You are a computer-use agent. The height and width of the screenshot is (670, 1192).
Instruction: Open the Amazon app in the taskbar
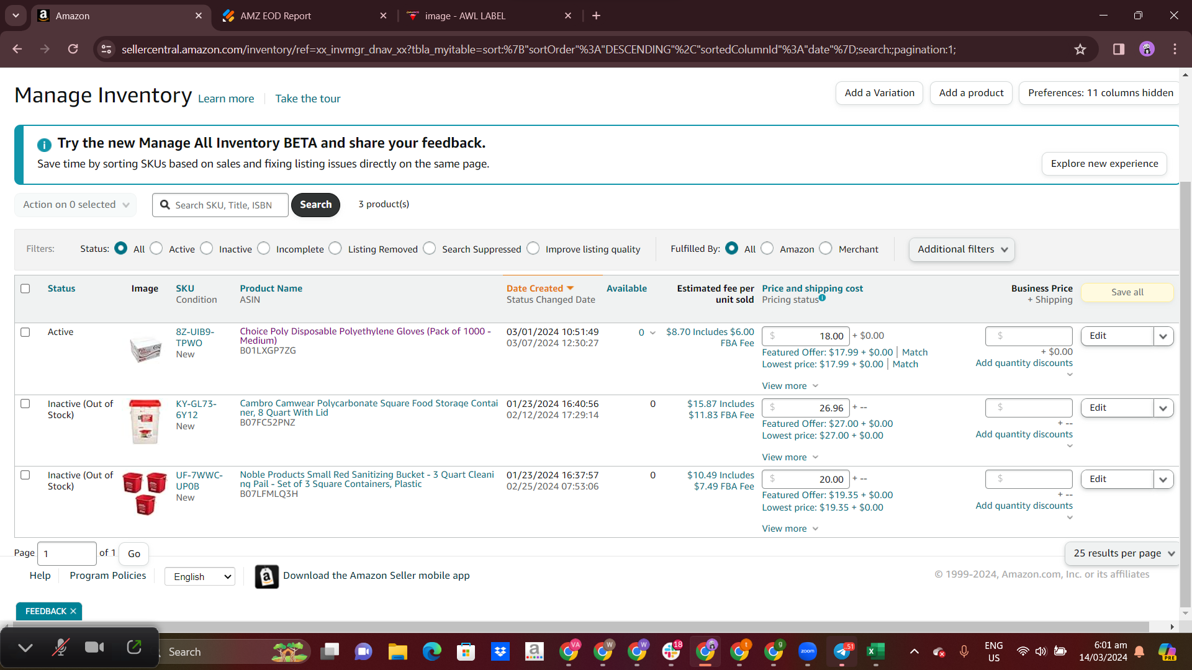pos(534,651)
